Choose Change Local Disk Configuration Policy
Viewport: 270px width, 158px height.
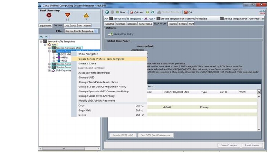pyautogui.click(x=102, y=87)
